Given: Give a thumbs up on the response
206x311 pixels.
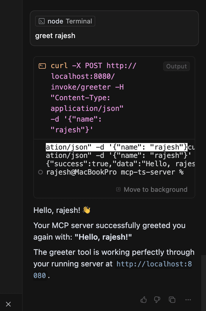Looking at the screenshot, I should point(143,300).
